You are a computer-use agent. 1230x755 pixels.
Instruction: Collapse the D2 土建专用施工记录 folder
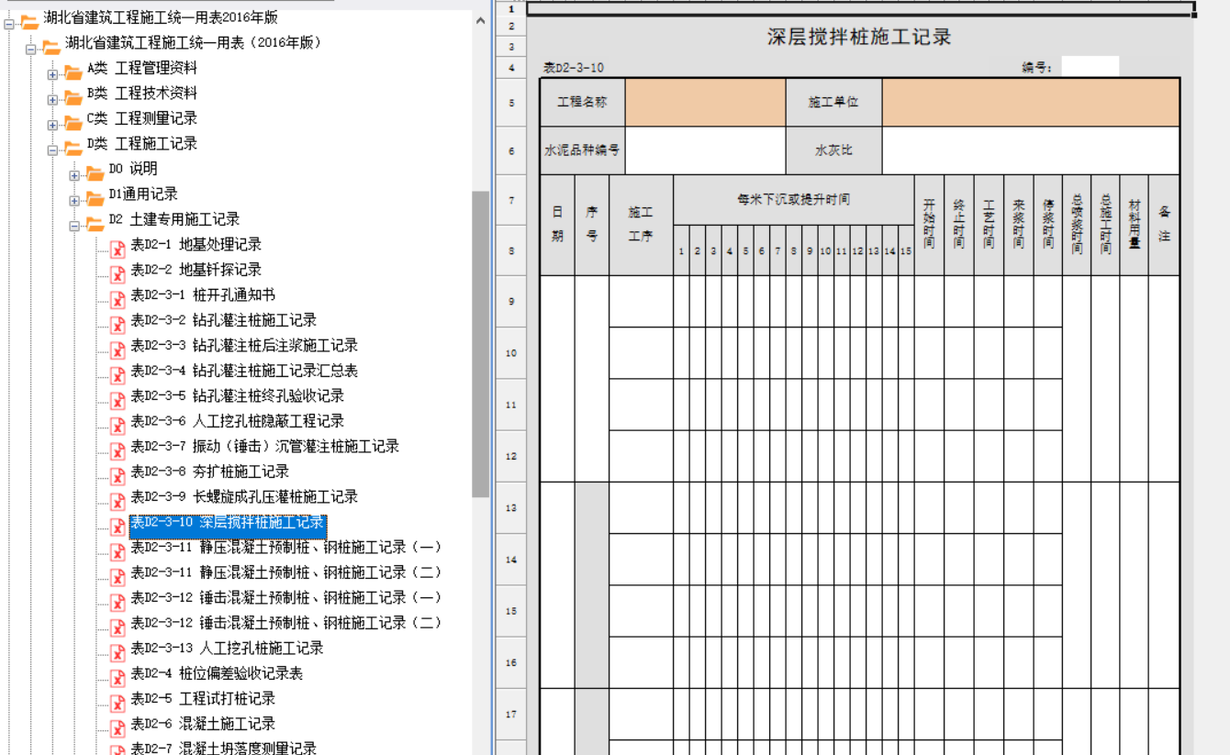(74, 226)
